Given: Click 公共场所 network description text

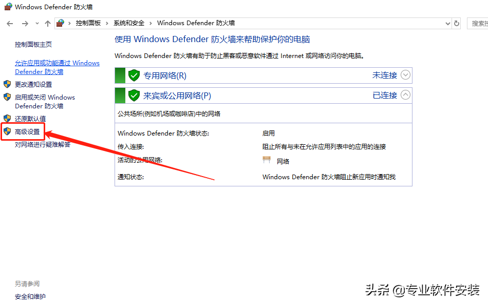Looking at the screenshot, I should 169,113.
